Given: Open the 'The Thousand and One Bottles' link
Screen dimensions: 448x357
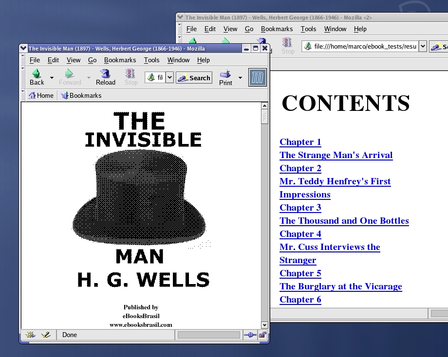Looking at the screenshot, I should click(x=344, y=220).
